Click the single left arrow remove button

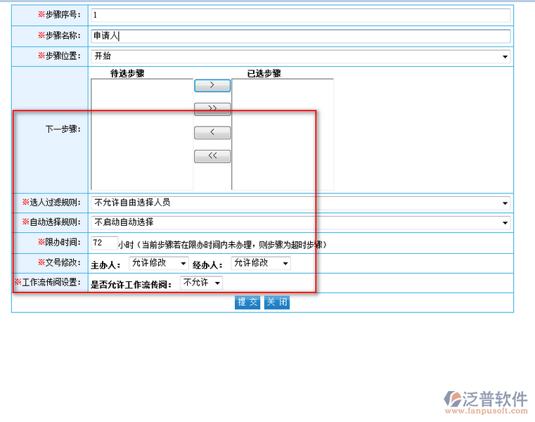(212, 133)
